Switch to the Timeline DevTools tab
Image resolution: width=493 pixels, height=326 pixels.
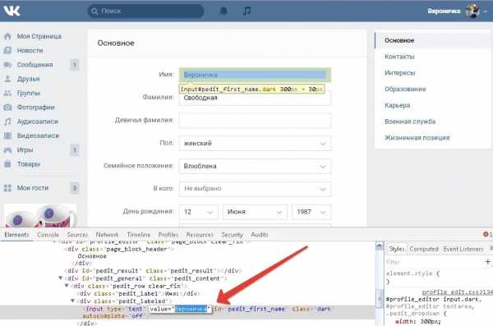point(139,235)
